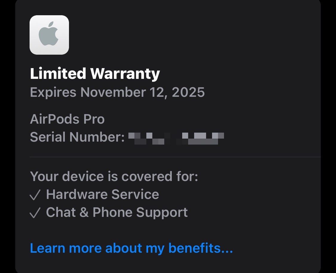Tap the word November in expiry line

113,92
